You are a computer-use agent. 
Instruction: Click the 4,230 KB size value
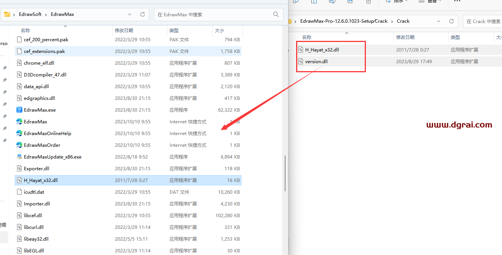[x=230, y=204]
